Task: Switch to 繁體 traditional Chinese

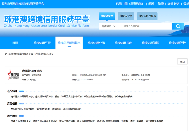Action: 161,4
